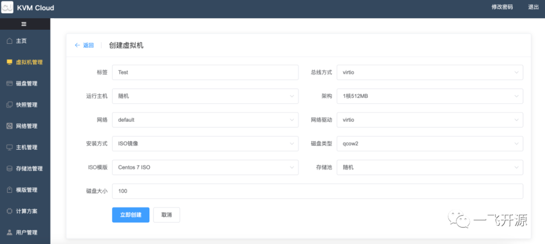This screenshot has width=545, height=244.
Task: Click the 总线方式 field label
Action: click(321, 72)
